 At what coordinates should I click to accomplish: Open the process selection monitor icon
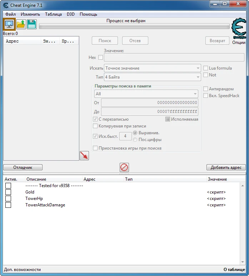[x=9, y=24]
